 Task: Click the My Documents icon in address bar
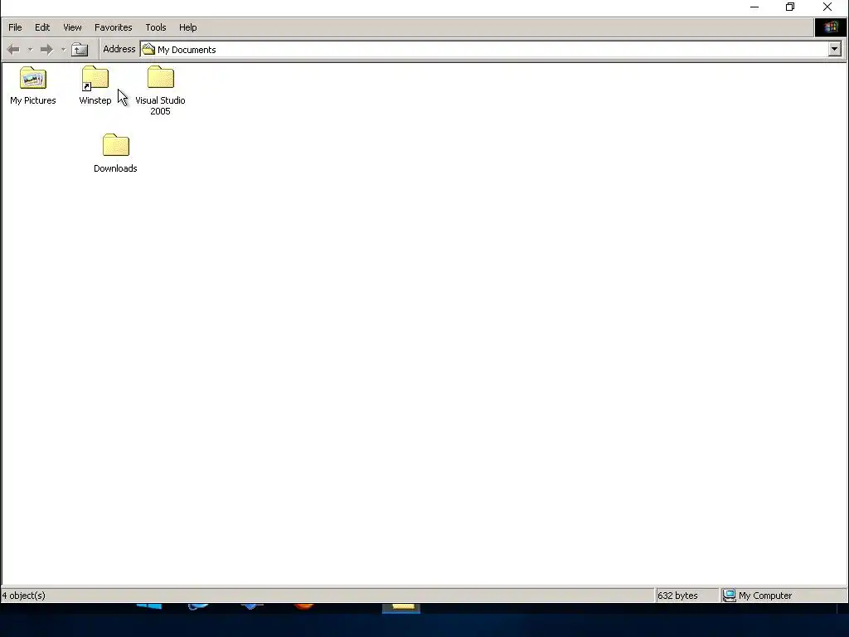[148, 49]
